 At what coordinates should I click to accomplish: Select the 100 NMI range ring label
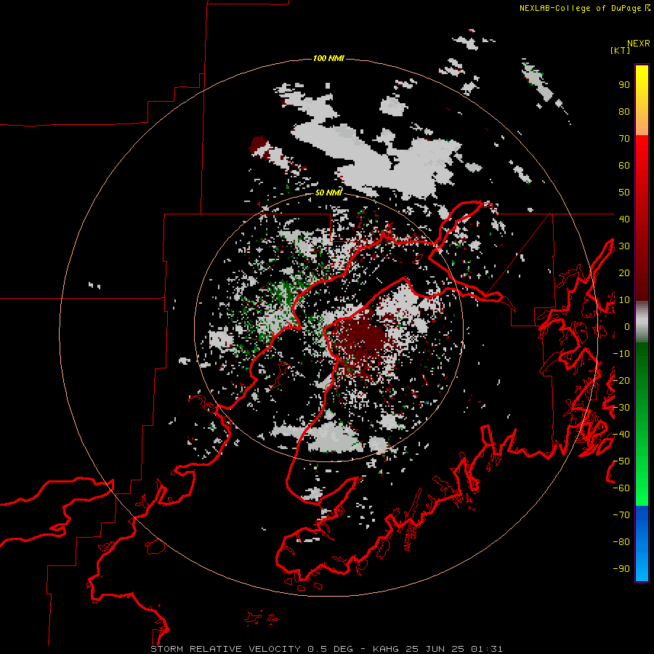tap(328, 58)
